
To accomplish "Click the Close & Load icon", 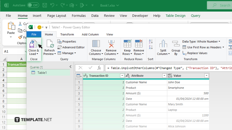I will (x=33, y=44).
